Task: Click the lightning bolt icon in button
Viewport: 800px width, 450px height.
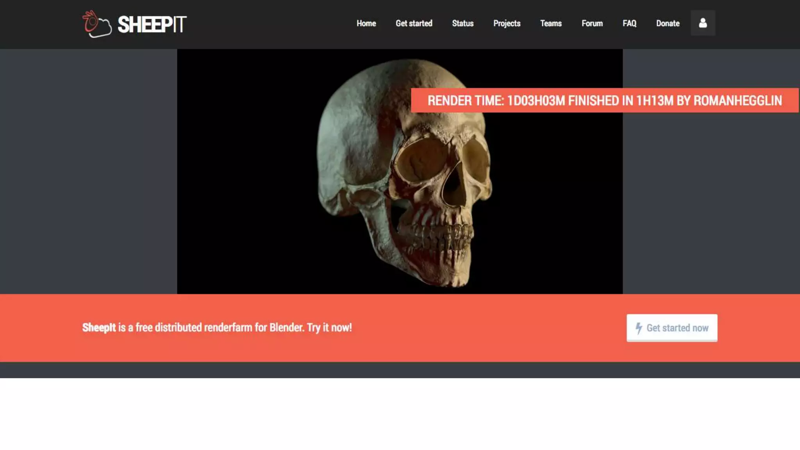Action: 639,328
